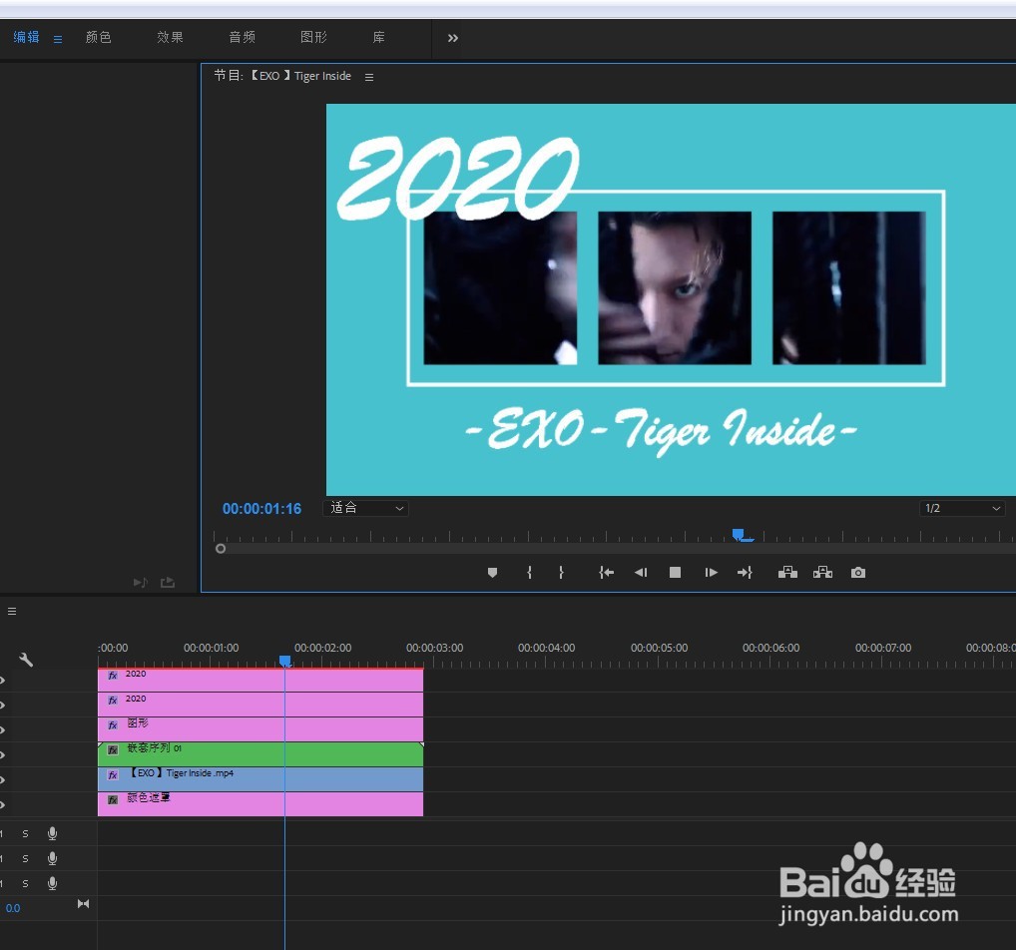Click the Program monitor zoom scroll handle
The image size is (1016, 950).
point(221,548)
